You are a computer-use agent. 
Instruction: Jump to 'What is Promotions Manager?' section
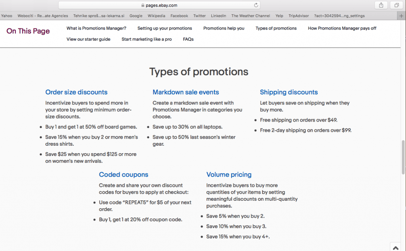tap(96, 29)
